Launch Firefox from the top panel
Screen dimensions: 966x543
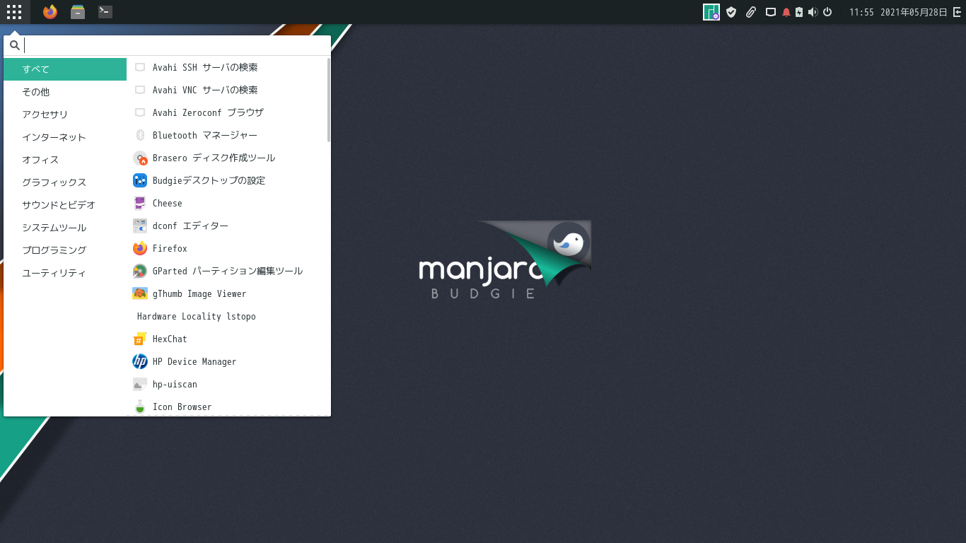pyautogui.click(x=50, y=12)
